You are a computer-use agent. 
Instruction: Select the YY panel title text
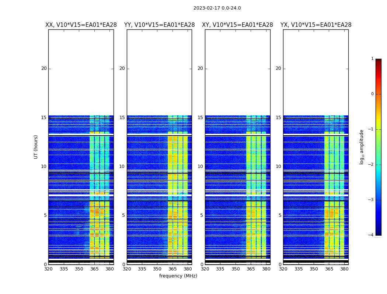(x=159, y=25)
